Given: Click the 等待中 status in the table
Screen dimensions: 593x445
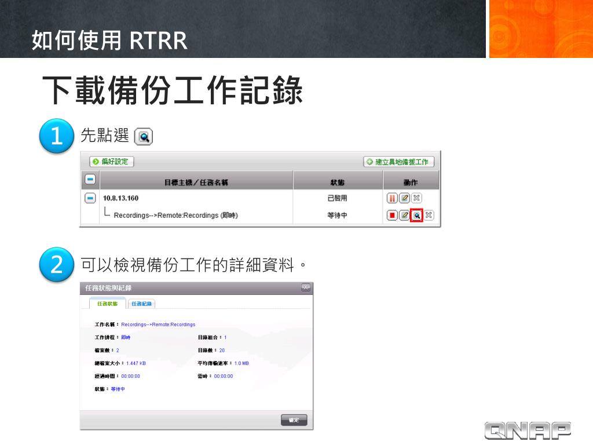Looking at the screenshot, I should point(338,216).
